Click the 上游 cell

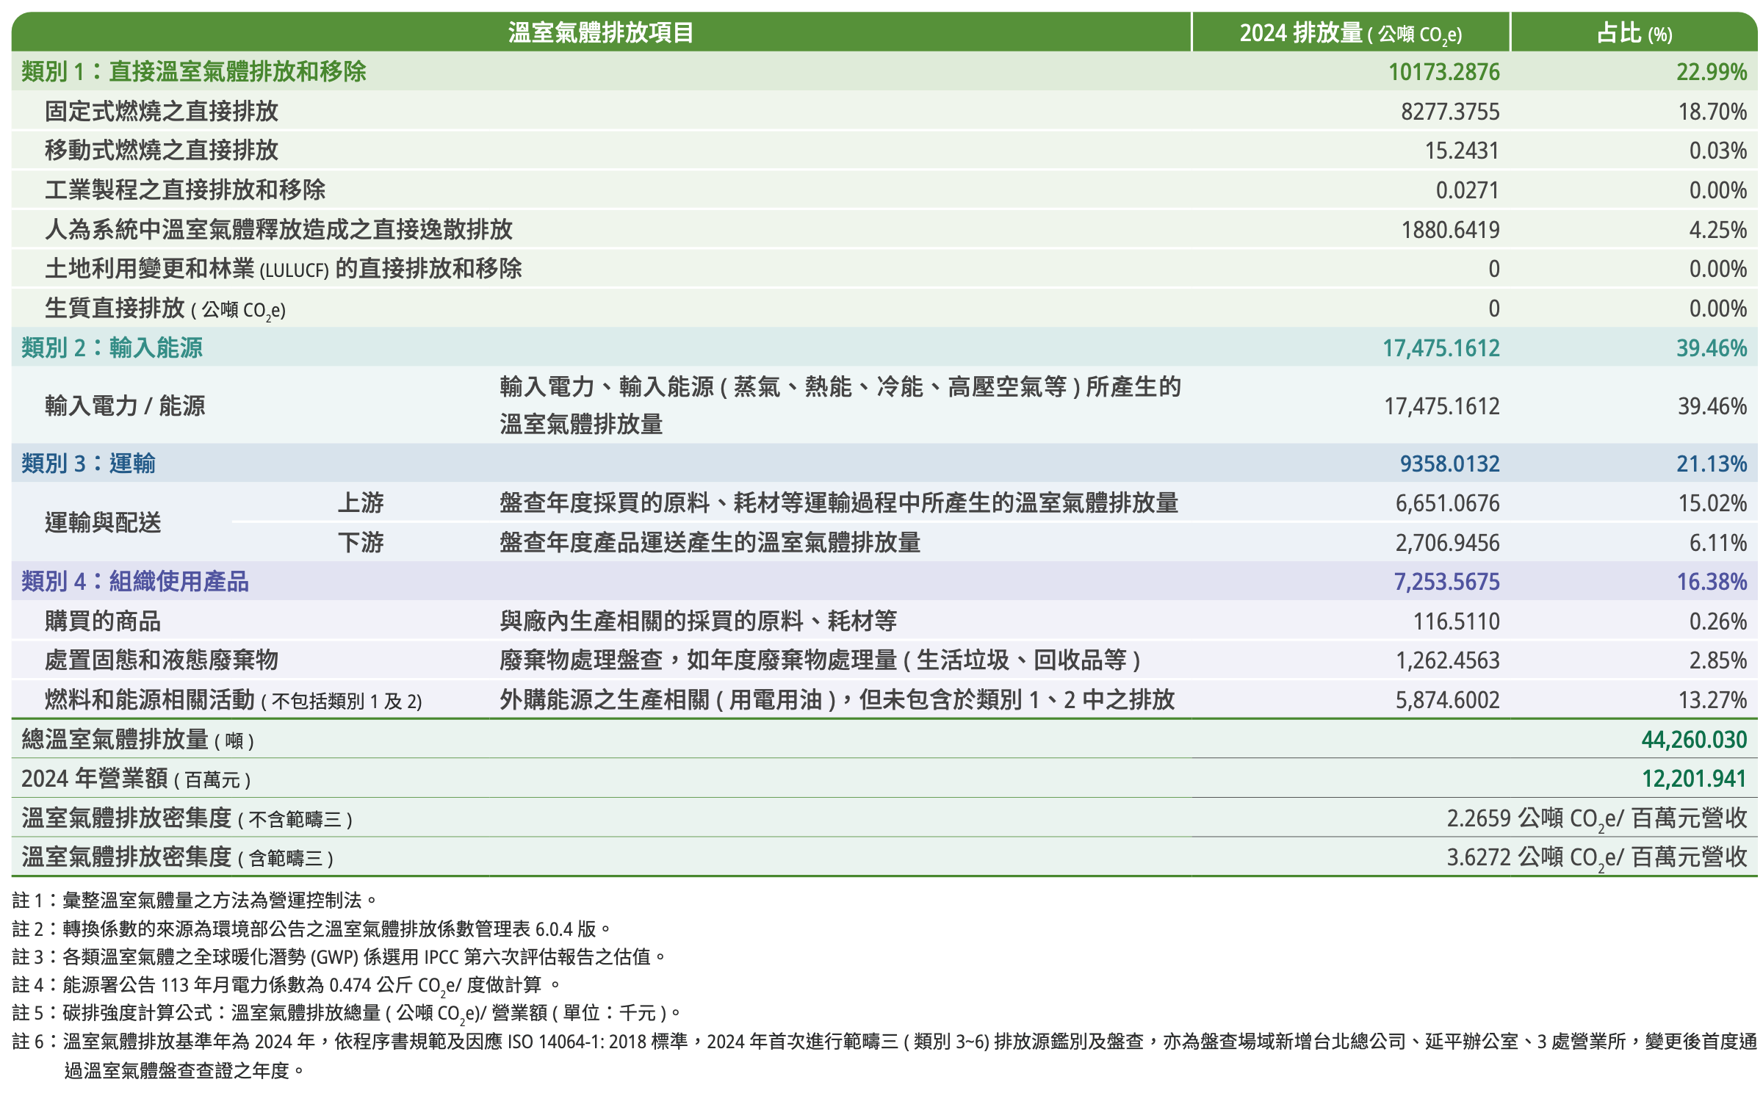point(361,503)
